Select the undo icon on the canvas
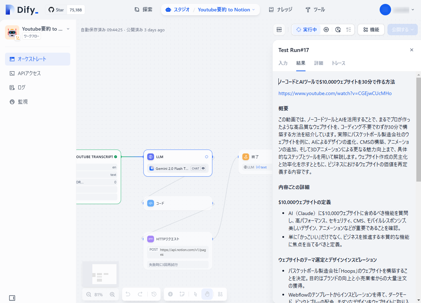Image resolution: width=421 pixels, height=303 pixels. click(128, 294)
